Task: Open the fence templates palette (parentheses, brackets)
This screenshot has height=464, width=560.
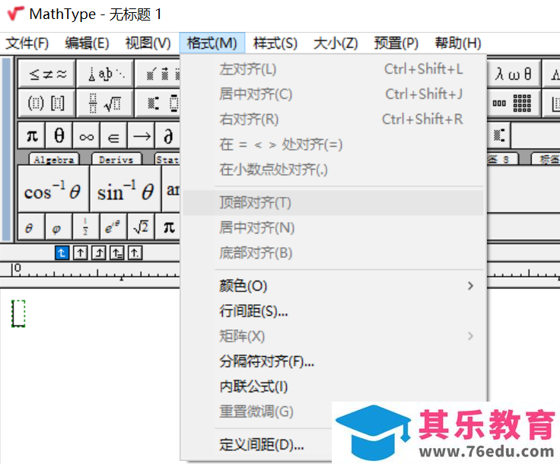Action: (x=46, y=103)
